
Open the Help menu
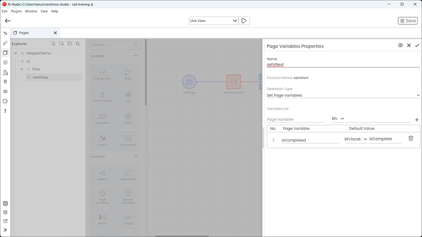54,11
